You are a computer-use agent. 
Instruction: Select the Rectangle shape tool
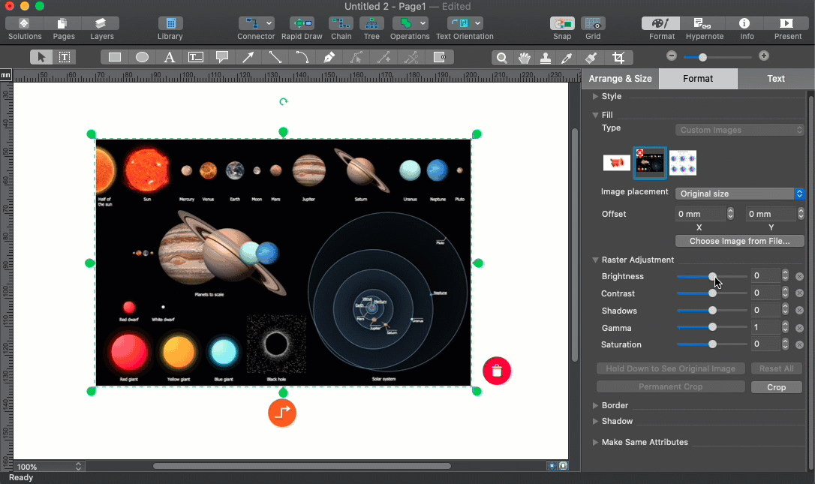click(x=114, y=57)
